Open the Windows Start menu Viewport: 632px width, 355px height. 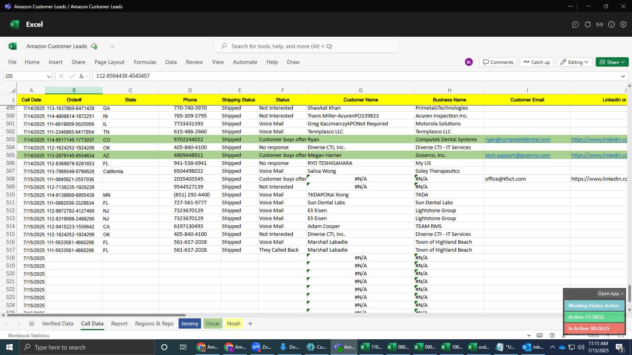tap(9, 347)
